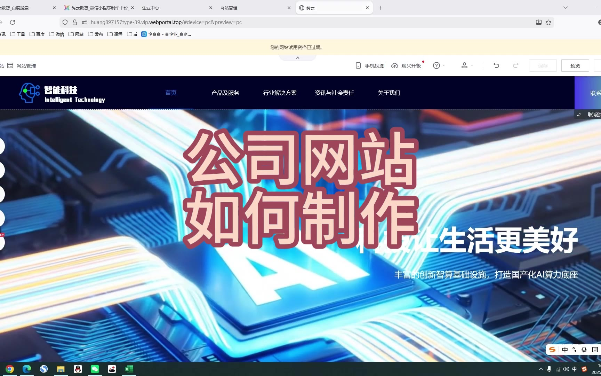Expand the browser tab list chevron
601x376 pixels.
pos(566,8)
